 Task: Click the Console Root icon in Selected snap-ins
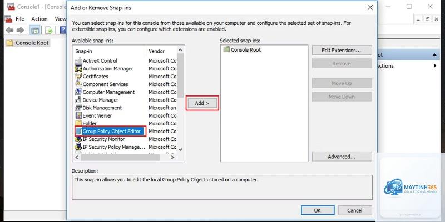pos(226,49)
